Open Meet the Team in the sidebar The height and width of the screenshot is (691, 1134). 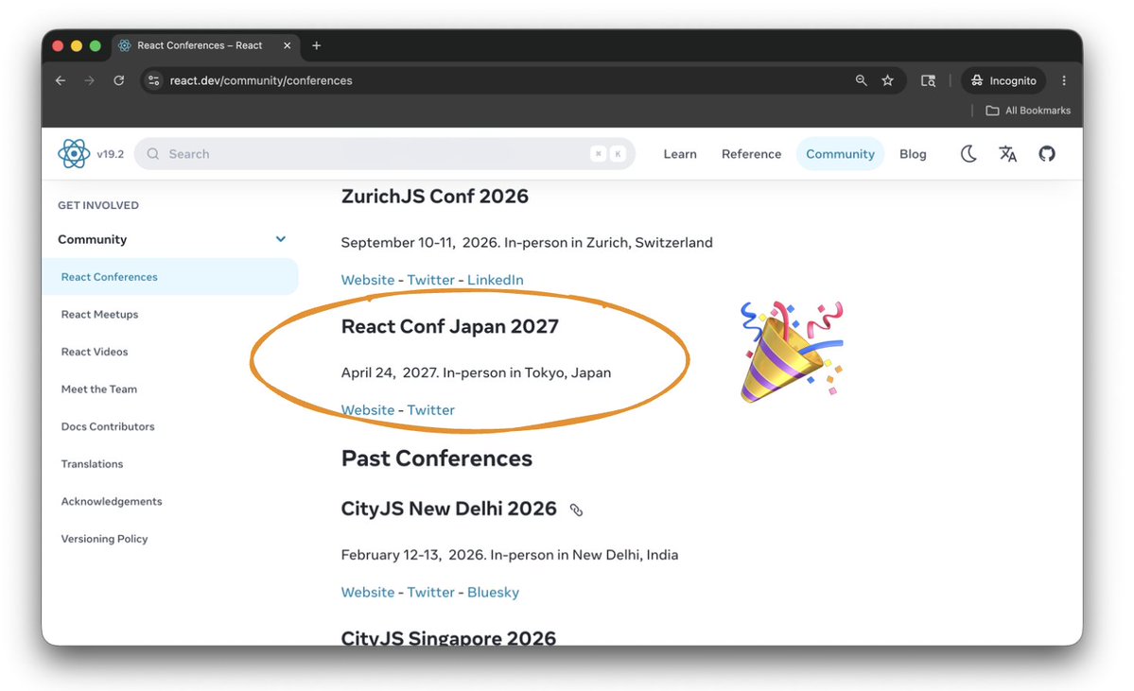coord(99,389)
